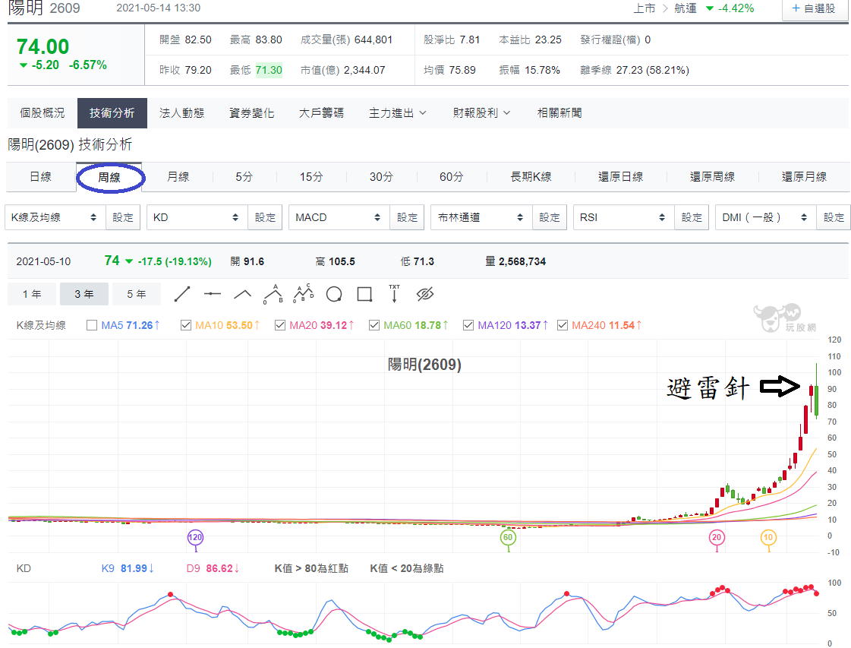This screenshot has width=851, height=648.
Task: Uncheck the MA60 checkbox
Action: [x=374, y=325]
